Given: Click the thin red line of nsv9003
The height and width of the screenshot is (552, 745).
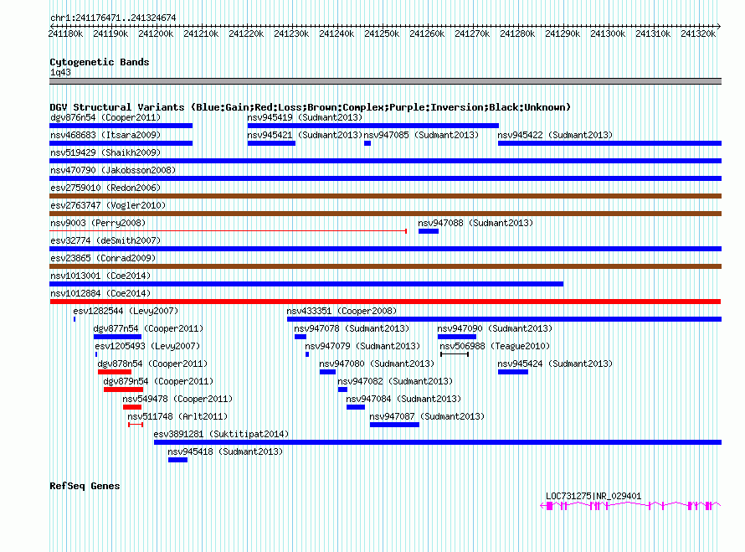Looking at the screenshot, I should (x=228, y=231).
